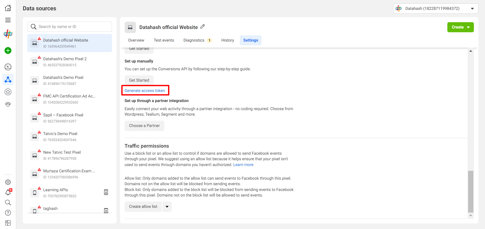Select the Datahash official Website data source
Image resolution: width=485 pixels, height=229 pixels.
click(x=70, y=43)
